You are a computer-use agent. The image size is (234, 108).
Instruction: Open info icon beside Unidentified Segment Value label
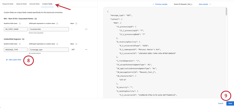point(76,44)
